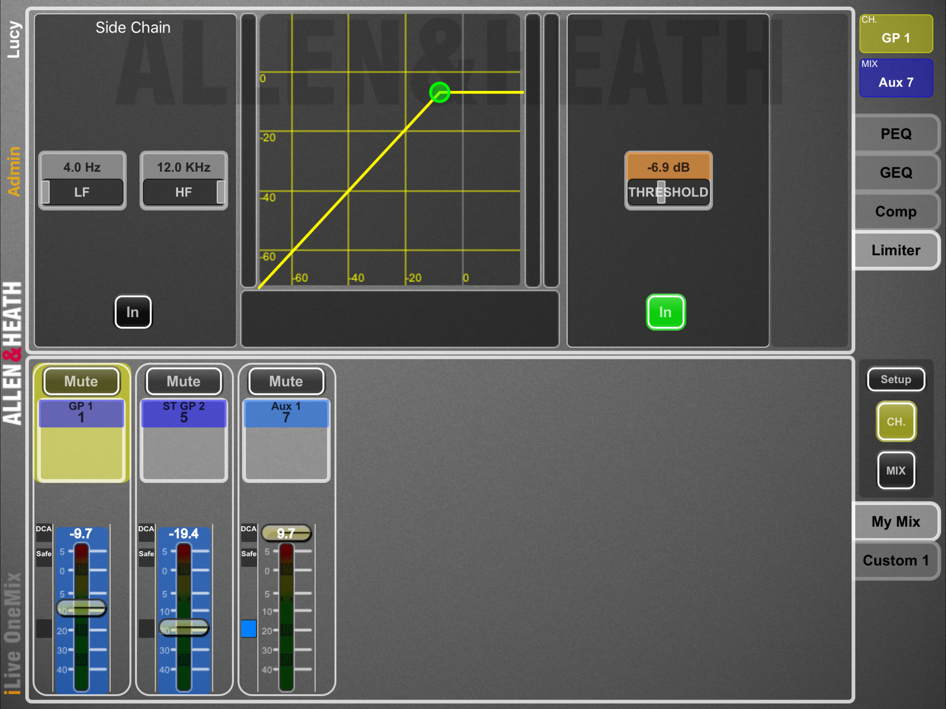
Task: Mute the GP 1 channel strip
Action: [x=81, y=380]
